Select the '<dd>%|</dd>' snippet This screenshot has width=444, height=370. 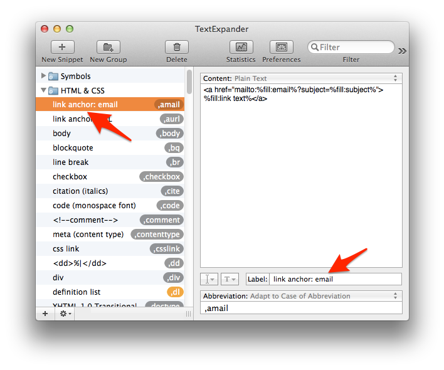point(110,263)
